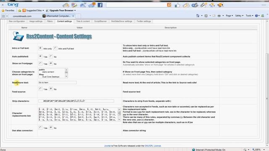Open the zoom level 100% dropdown
This screenshot has width=269, height=151.
tap(264, 150)
